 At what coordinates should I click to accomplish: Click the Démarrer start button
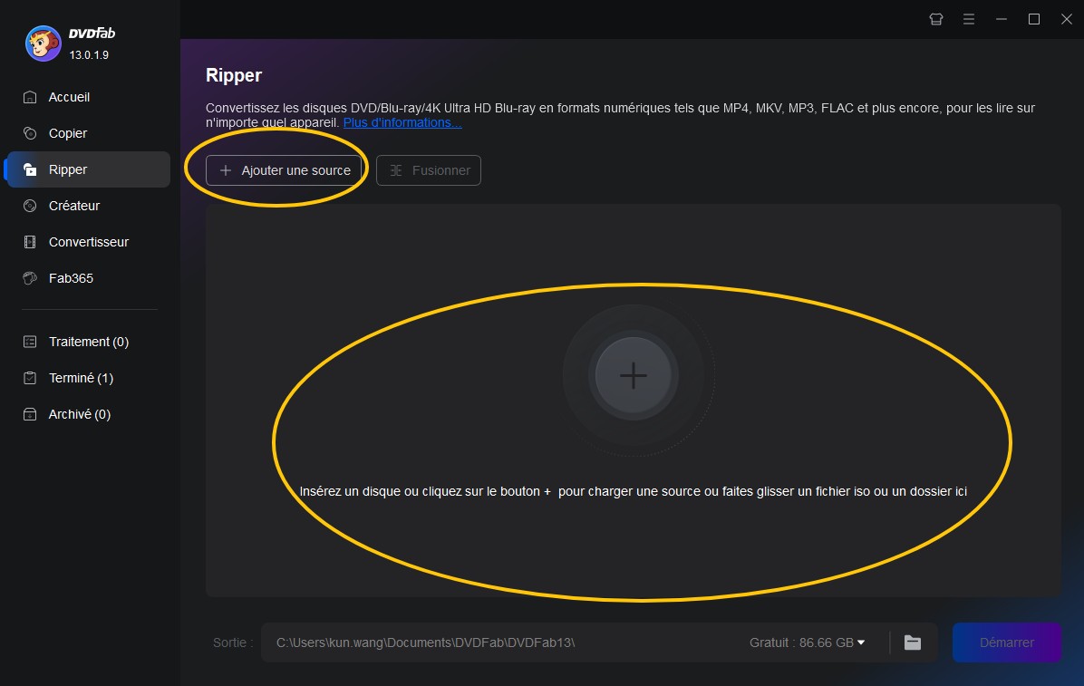(x=1007, y=643)
